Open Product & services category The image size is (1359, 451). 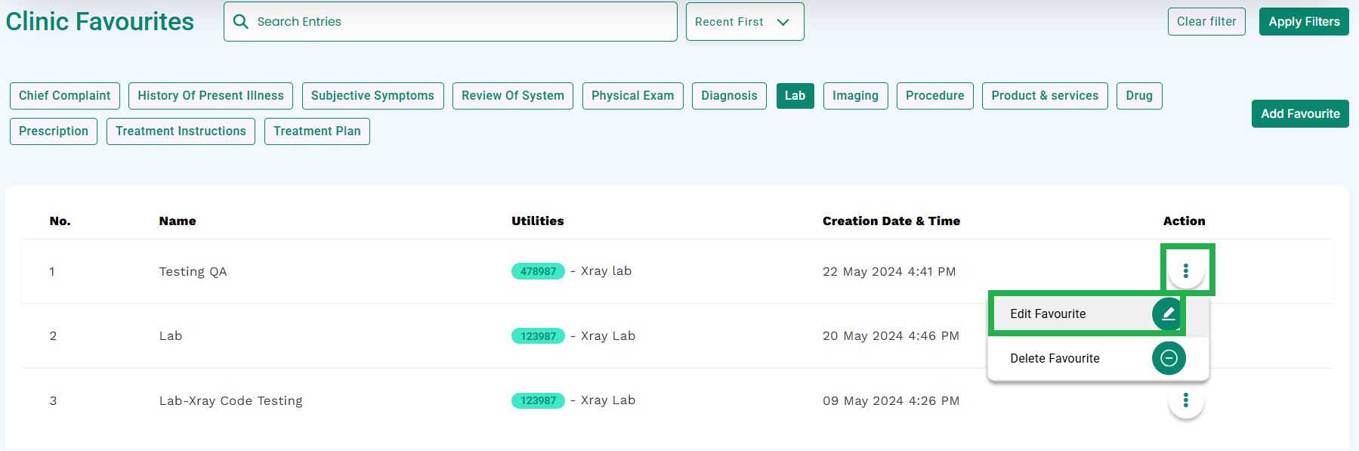[x=1045, y=96]
